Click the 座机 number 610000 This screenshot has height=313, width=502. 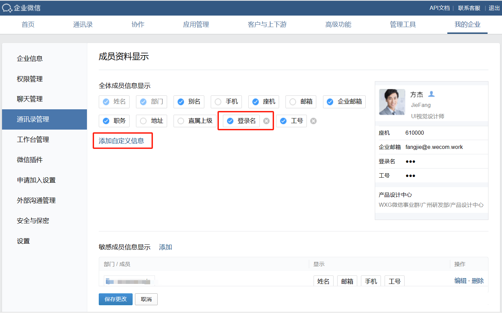pos(415,133)
